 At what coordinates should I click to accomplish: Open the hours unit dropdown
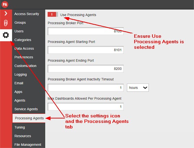click(138, 88)
